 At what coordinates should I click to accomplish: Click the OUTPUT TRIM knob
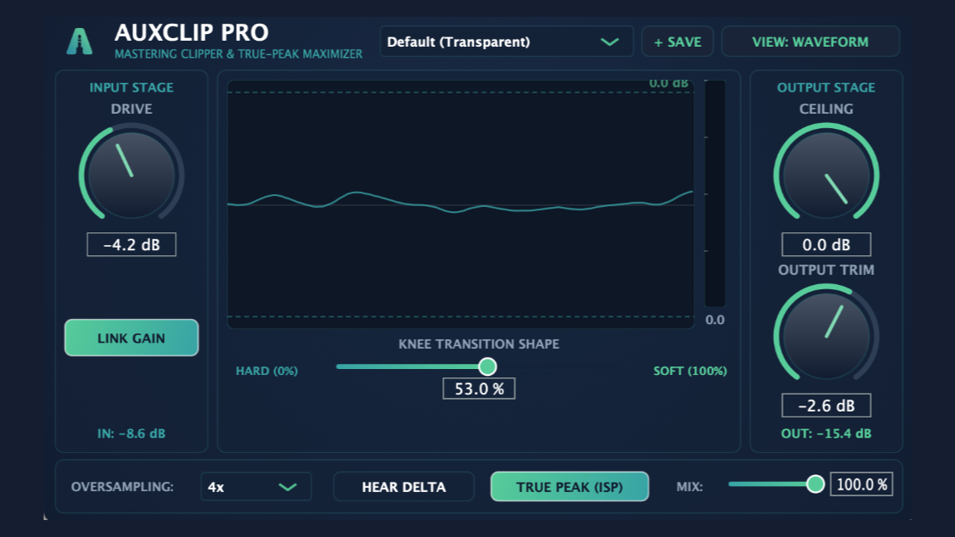827,336
